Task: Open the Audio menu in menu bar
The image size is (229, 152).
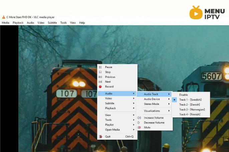Action: pyautogui.click(x=30, y=23)
